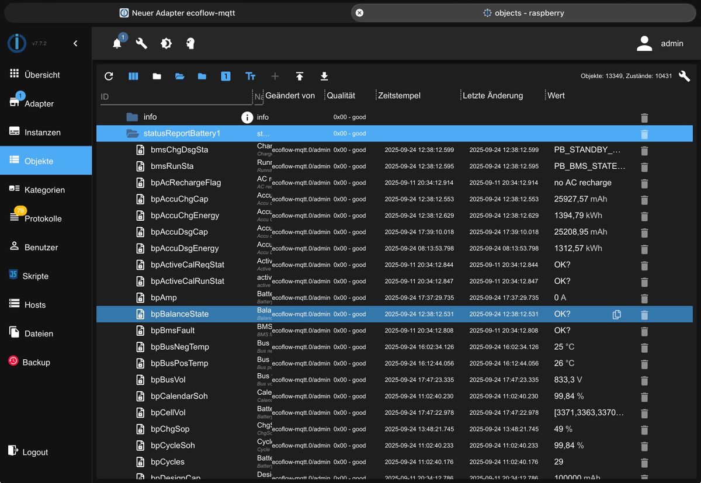The width and height of the screenshot is (701, 483).
Task: Select the bmsRunSta row
Action: 394,166
